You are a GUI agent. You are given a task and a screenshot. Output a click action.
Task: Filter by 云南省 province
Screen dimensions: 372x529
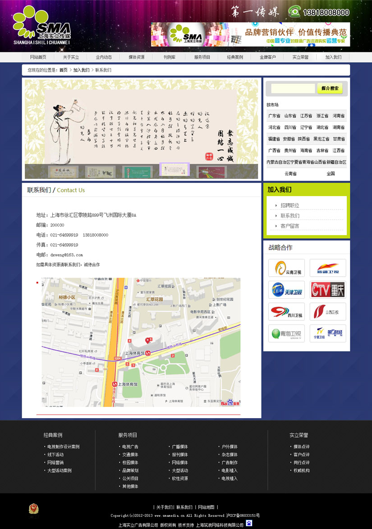[291, 173]
